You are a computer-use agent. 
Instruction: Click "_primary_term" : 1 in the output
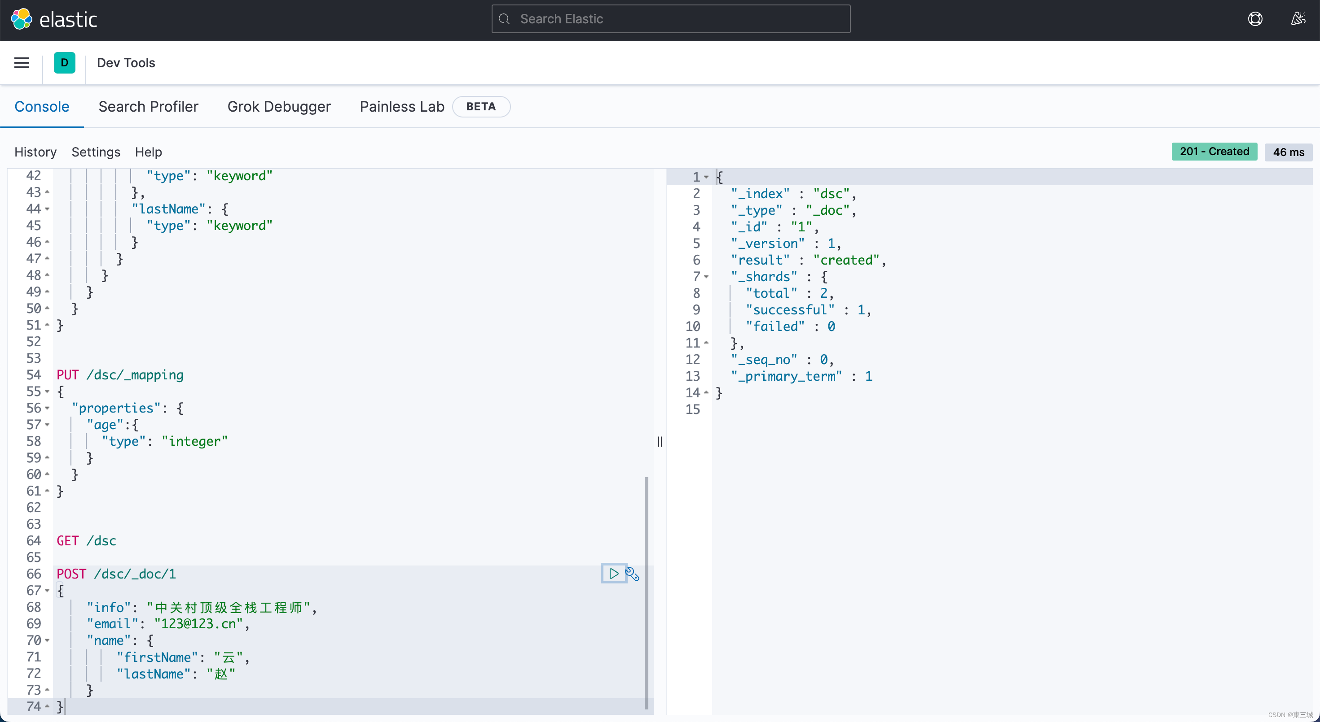801,376
